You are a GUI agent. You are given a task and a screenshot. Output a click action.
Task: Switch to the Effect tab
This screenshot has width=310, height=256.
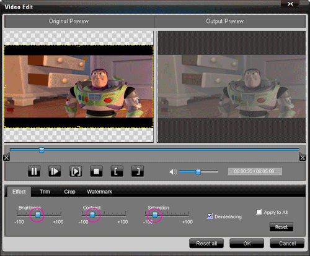pos(19,192)
